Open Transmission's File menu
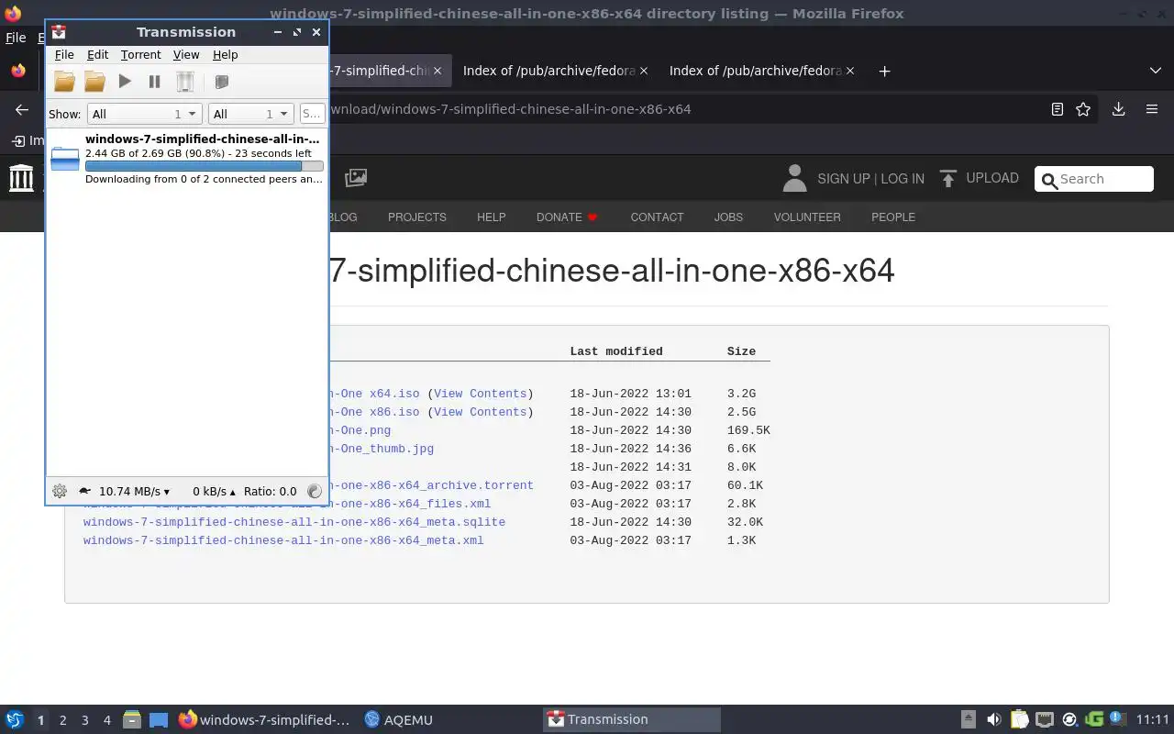 [x=64, y=55]
